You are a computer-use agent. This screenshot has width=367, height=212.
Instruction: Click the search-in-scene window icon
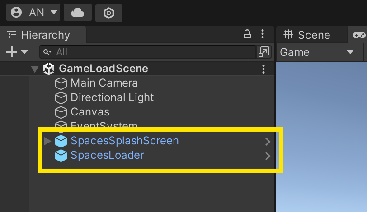[x=263, y=52]
